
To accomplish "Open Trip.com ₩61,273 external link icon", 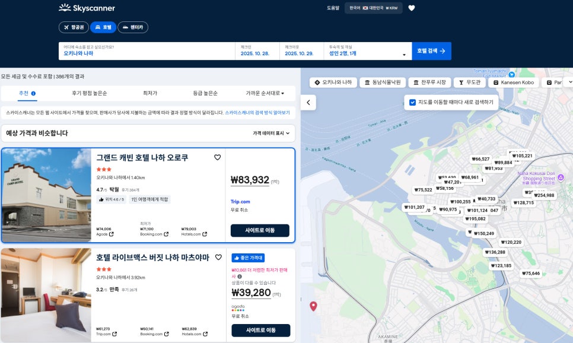I will [114, 334].
